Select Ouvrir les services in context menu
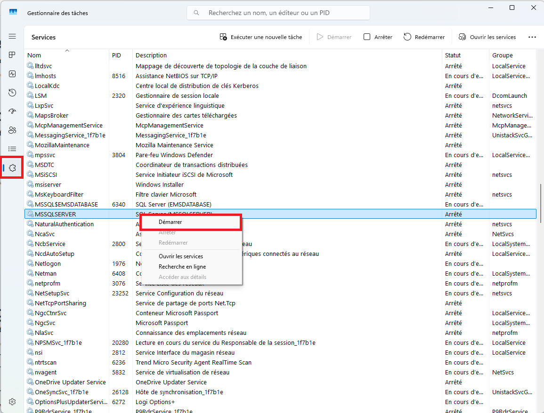 tap(190, 256)
